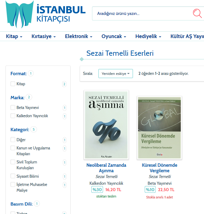Image resolution: width=204 pixels, height=214 pixels.
Task: Check the Kitap format checkbox
Action: click(x=13, y=84)
